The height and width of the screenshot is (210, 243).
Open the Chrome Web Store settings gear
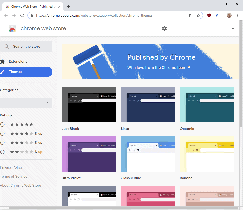point(164,28)
